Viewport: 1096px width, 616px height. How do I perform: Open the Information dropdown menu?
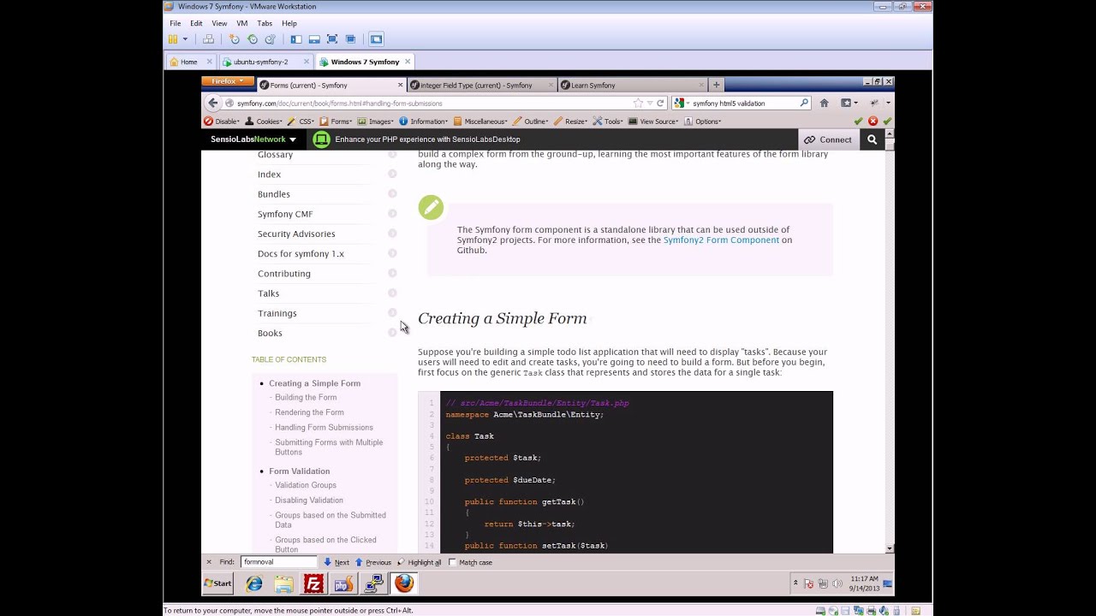pyautogui.click(x=424, y=121)
